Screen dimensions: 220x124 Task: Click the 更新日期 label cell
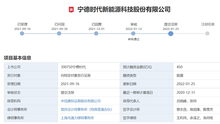point(147,84)
